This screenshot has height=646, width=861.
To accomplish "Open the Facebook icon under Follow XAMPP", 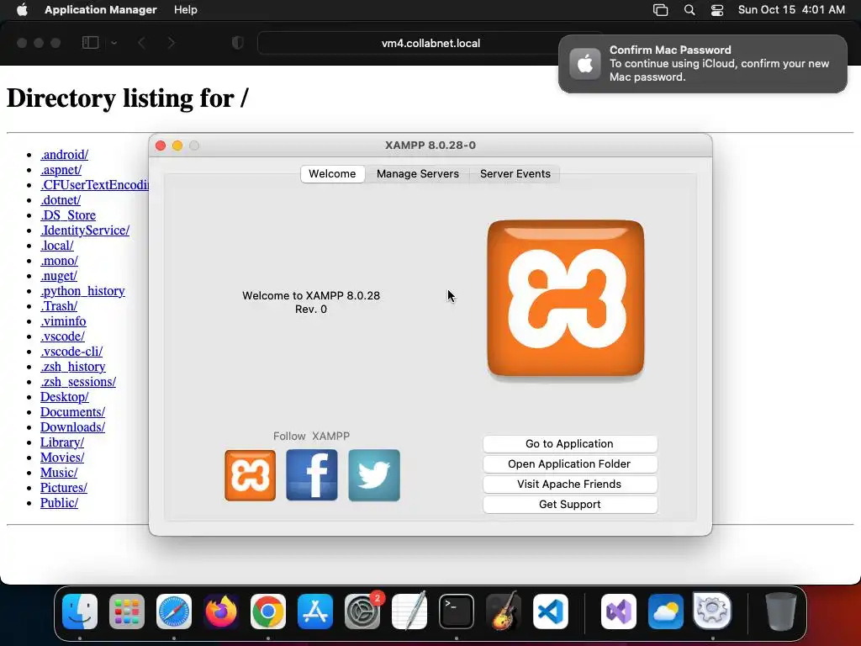I will click(312, 475).
